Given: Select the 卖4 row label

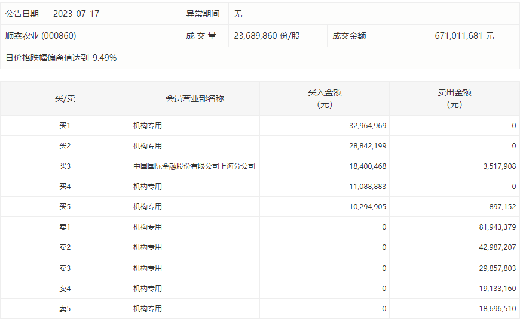Looking at the screenshot, I should tap(65, 289).
